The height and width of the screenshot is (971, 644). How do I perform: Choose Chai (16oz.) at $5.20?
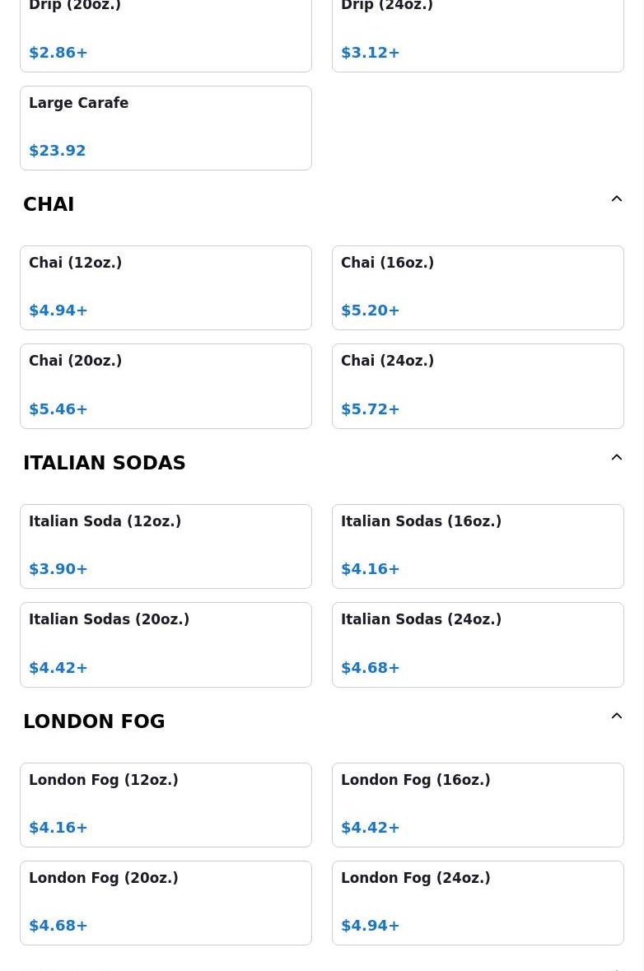[x=478, y=287]
